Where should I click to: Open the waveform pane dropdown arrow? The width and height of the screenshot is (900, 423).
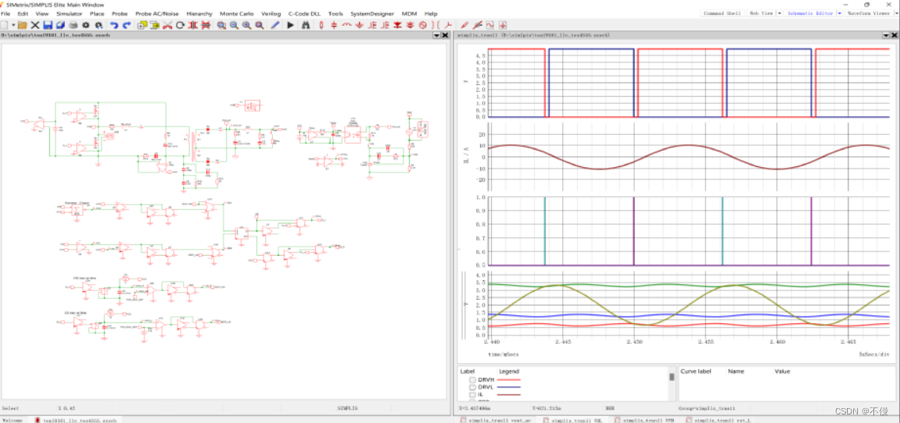[x=886, y=36]
